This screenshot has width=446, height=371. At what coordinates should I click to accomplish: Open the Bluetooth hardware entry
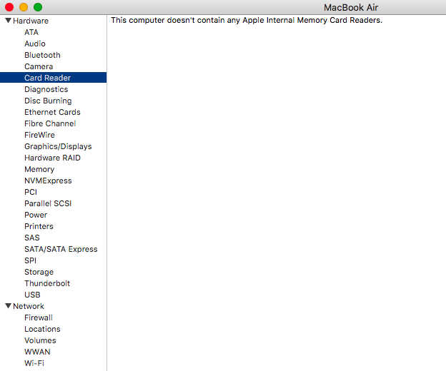(x=42, y=55)
